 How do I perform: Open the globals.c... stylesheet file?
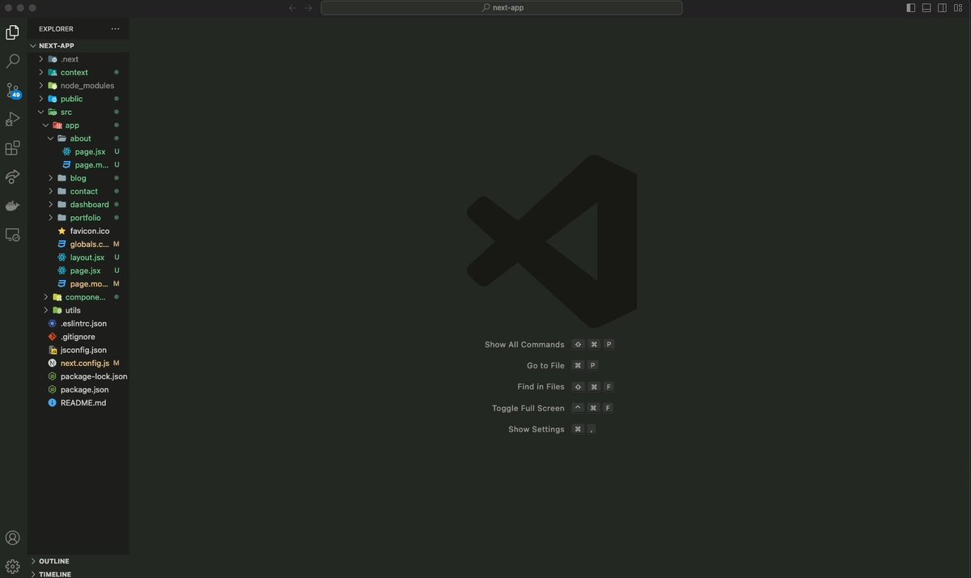(x=78, y=244)
